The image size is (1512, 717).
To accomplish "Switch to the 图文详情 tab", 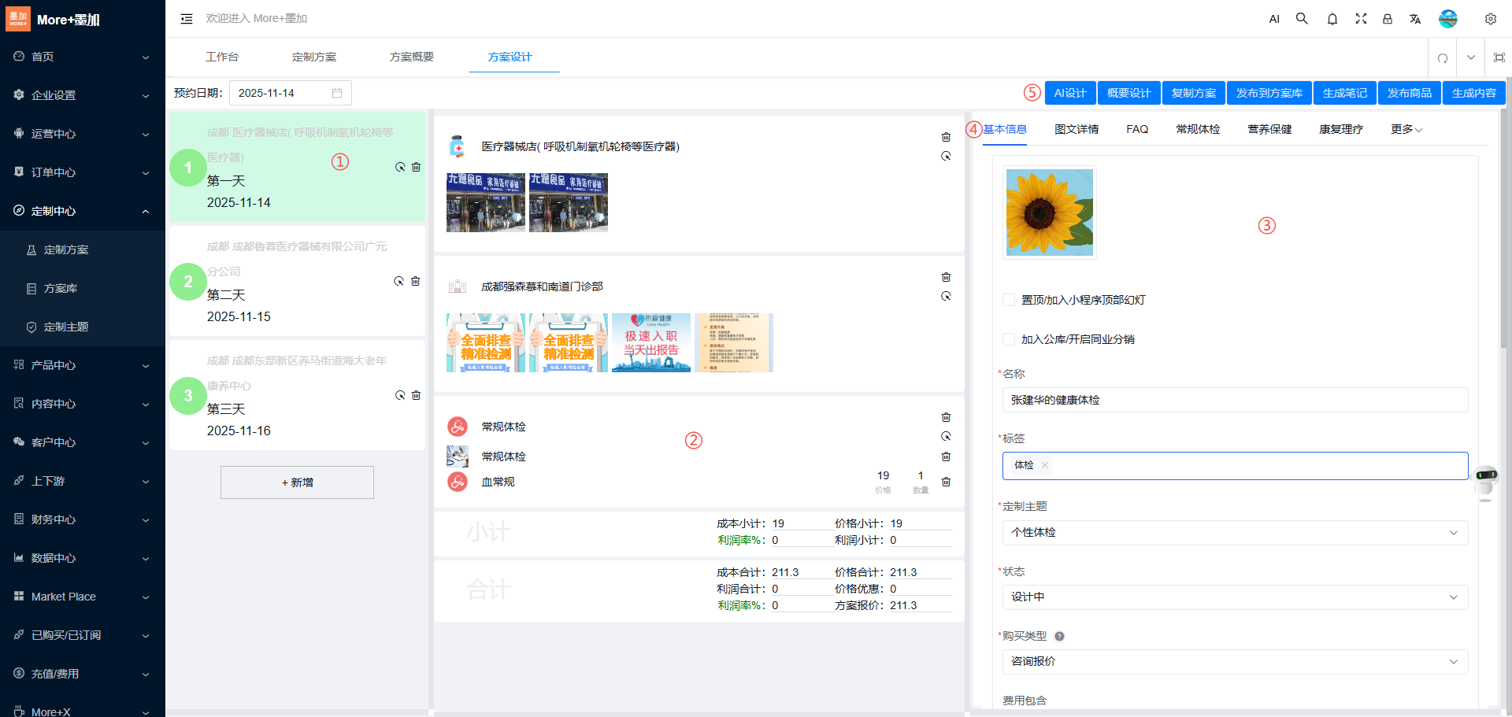I will point(1076,129).
